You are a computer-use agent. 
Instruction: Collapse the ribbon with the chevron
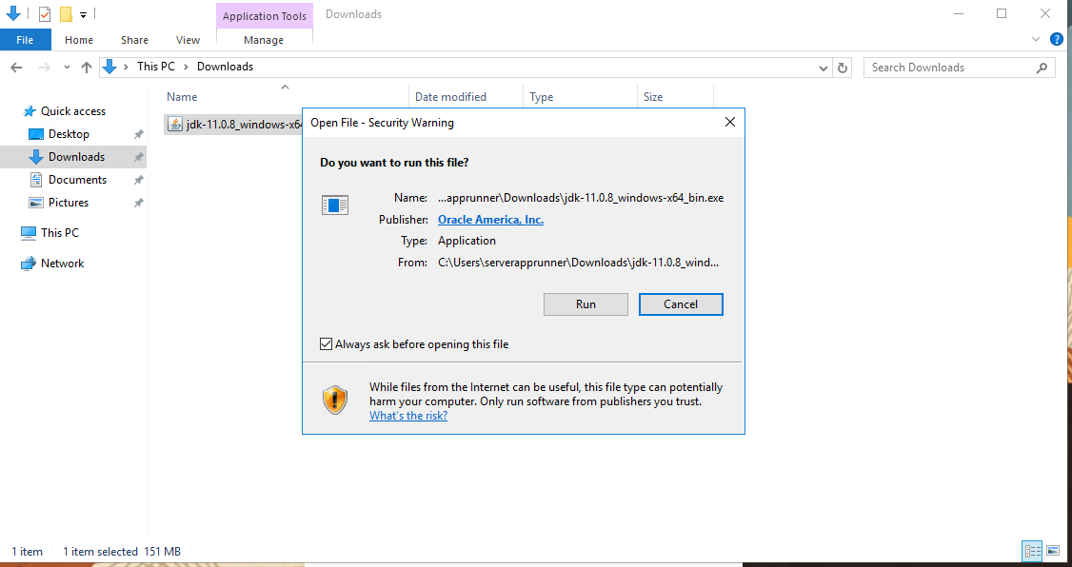pyautogui.click(x=1035, y=40)
